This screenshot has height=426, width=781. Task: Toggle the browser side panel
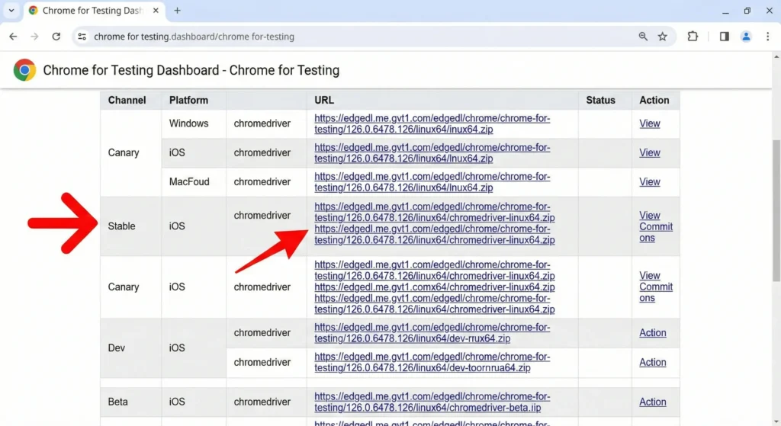[725, 37]
